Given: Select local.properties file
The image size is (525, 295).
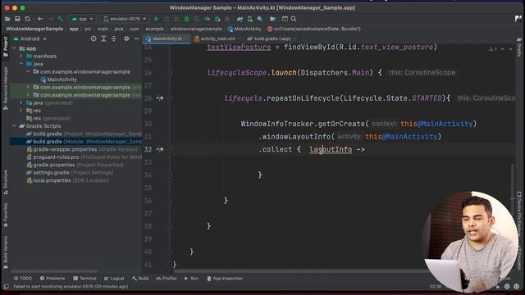Looking at the screenshot, I should pyautogui.click(x=67, y=180).
